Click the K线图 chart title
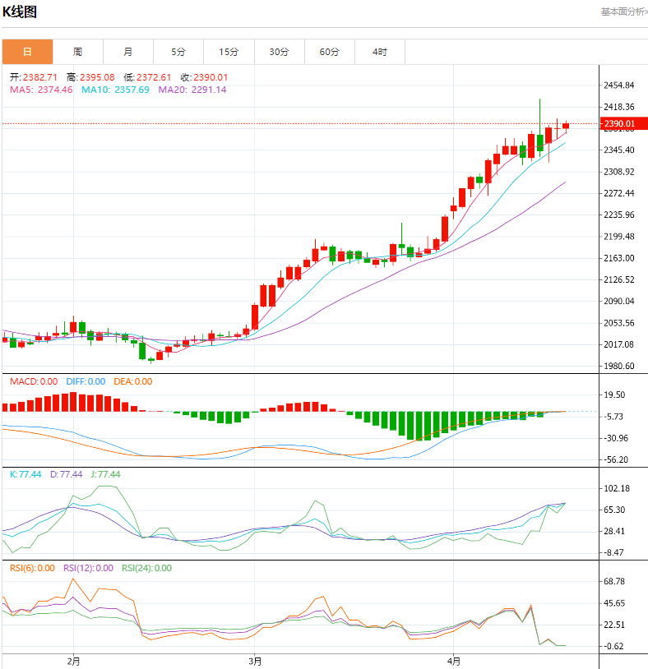The height and width of the screenshot is (669, 648). 20,12
